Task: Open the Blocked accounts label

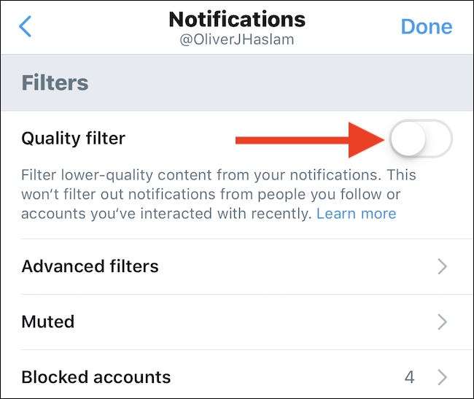Action: click(96, 377)
